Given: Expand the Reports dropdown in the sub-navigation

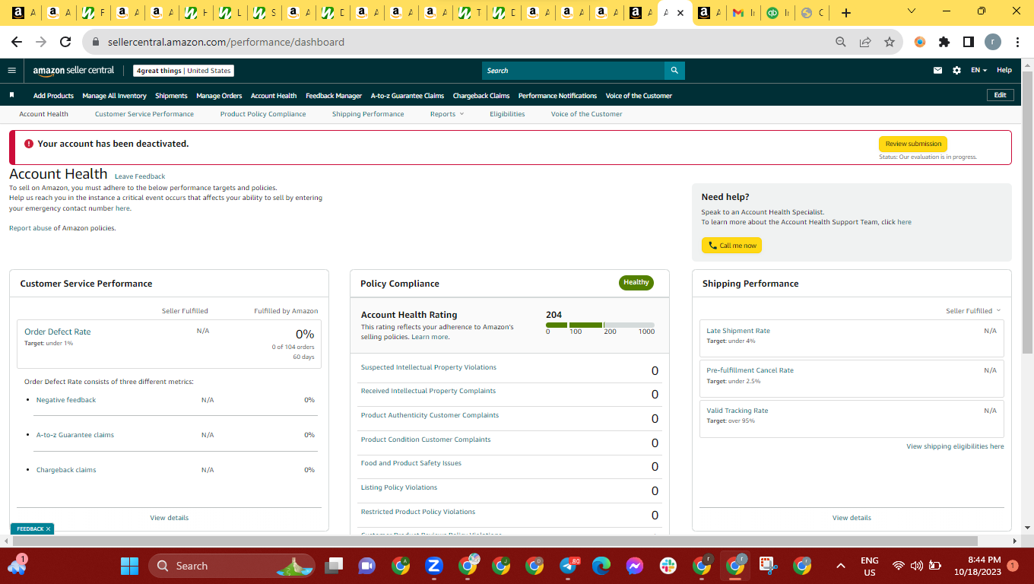Looking at the screenshot, I should click(447, 114).
